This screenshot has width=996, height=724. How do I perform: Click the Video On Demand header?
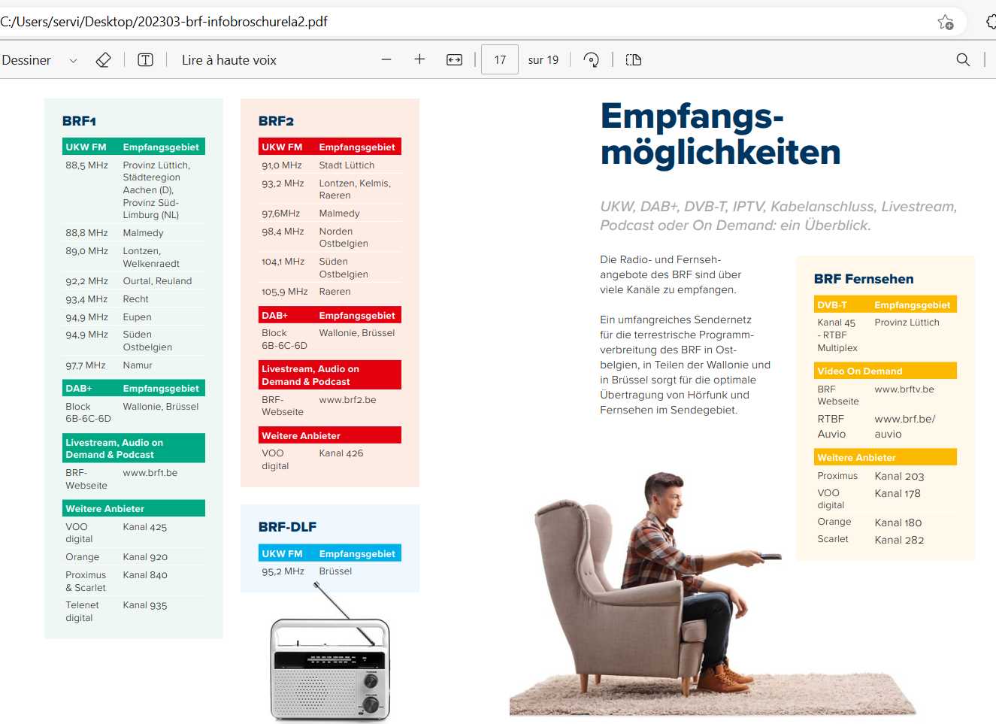tap(886, 371)
